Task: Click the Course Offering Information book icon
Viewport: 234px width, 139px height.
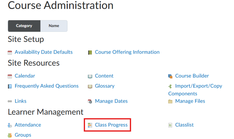Action: 90,52
